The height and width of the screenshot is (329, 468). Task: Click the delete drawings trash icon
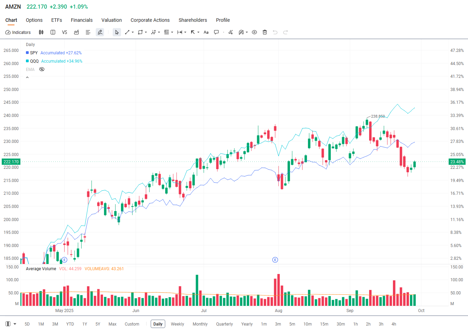pos(265,32)
